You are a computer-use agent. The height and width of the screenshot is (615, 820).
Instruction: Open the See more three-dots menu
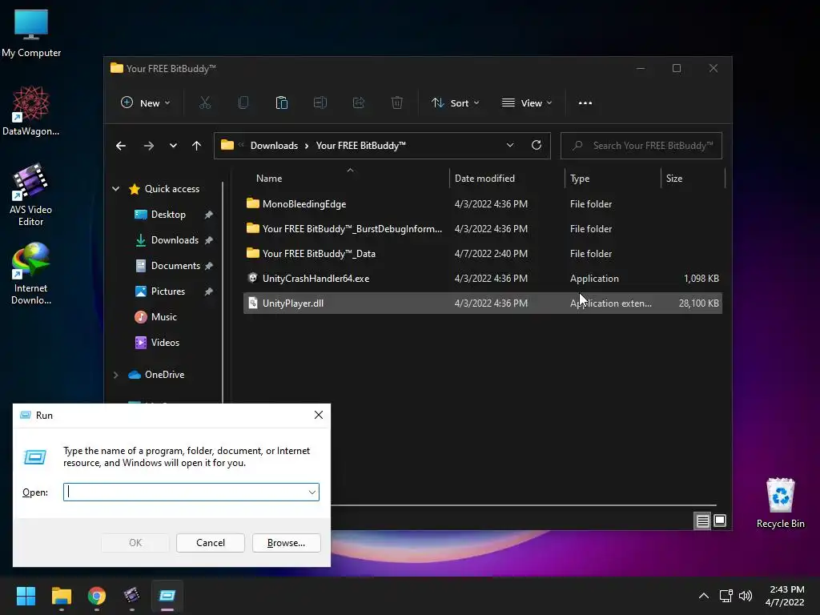click(x=585, y=103)
